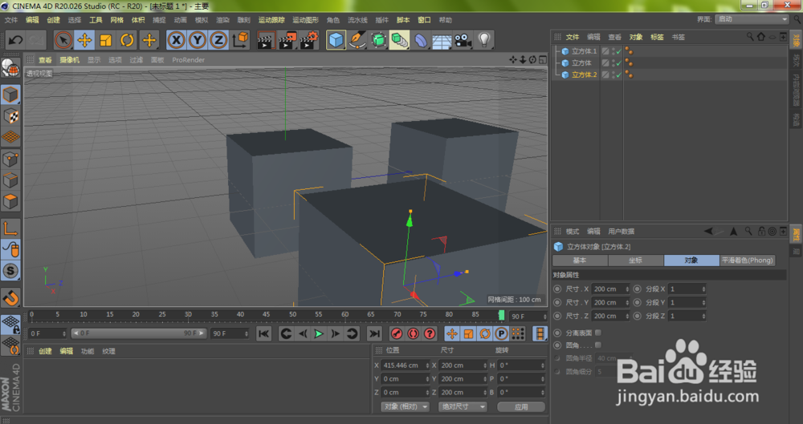Add a Camera object
Screen dimensions: 803x424
pyautogui.click(x=463, y=40)
